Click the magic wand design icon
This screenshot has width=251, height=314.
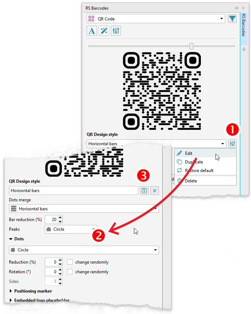pyautogui.click(x=104, y=31)
